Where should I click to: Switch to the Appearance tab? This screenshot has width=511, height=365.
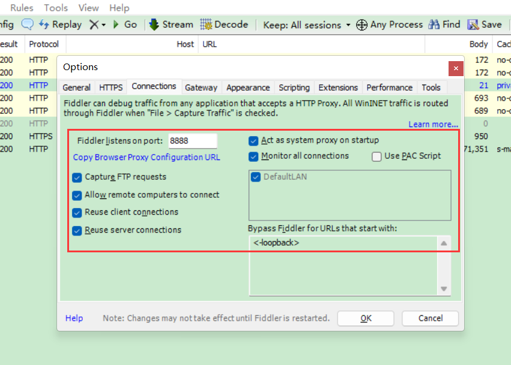tap(248, 88)
